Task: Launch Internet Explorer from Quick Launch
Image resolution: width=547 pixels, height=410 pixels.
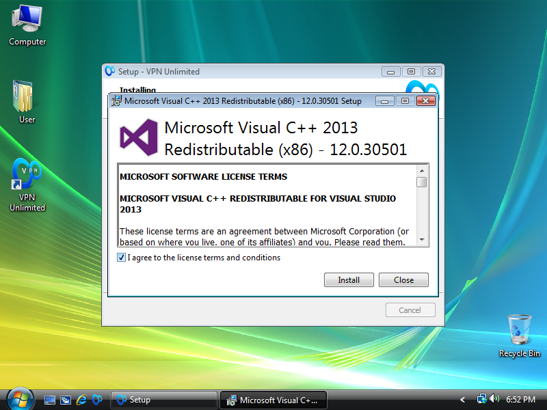Action: [81, 400]
